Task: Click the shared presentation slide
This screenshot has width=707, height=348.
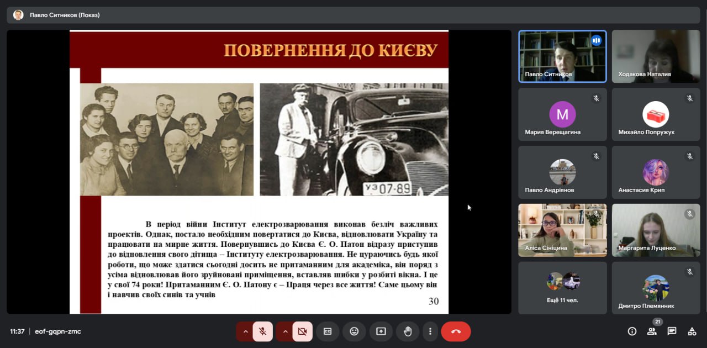Action: point(258,172)
